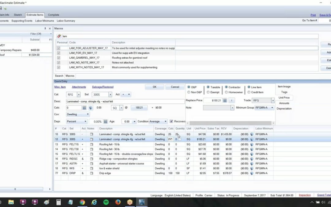
Task: Open Calculator app from the taskbar
Action: coord(59,202)
